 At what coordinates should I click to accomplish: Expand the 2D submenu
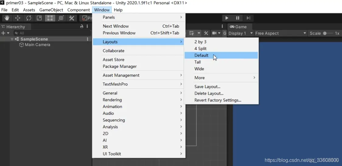click(x=139, y=134)
